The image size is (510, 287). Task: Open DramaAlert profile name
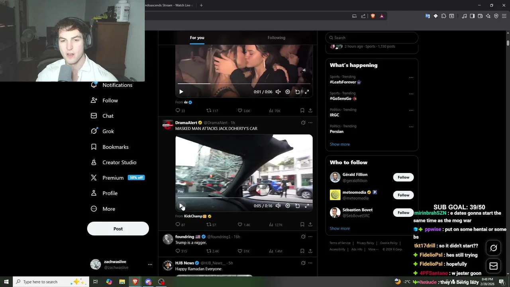[186, 123]
